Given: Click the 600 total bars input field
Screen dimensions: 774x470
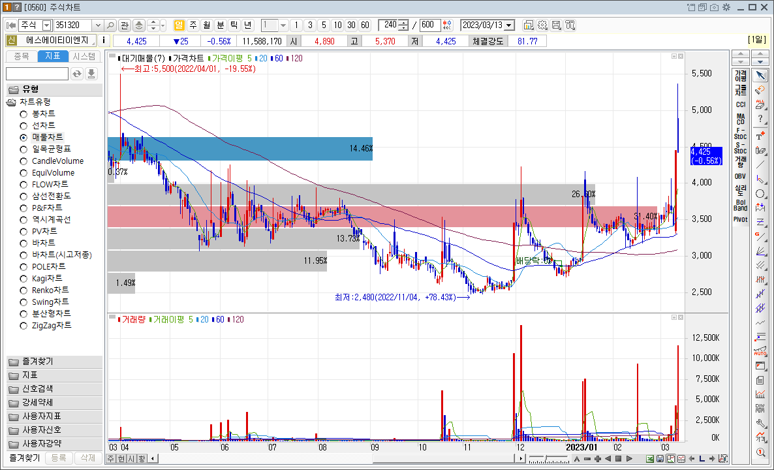Looking at the screenshot, I should [430, 25].
